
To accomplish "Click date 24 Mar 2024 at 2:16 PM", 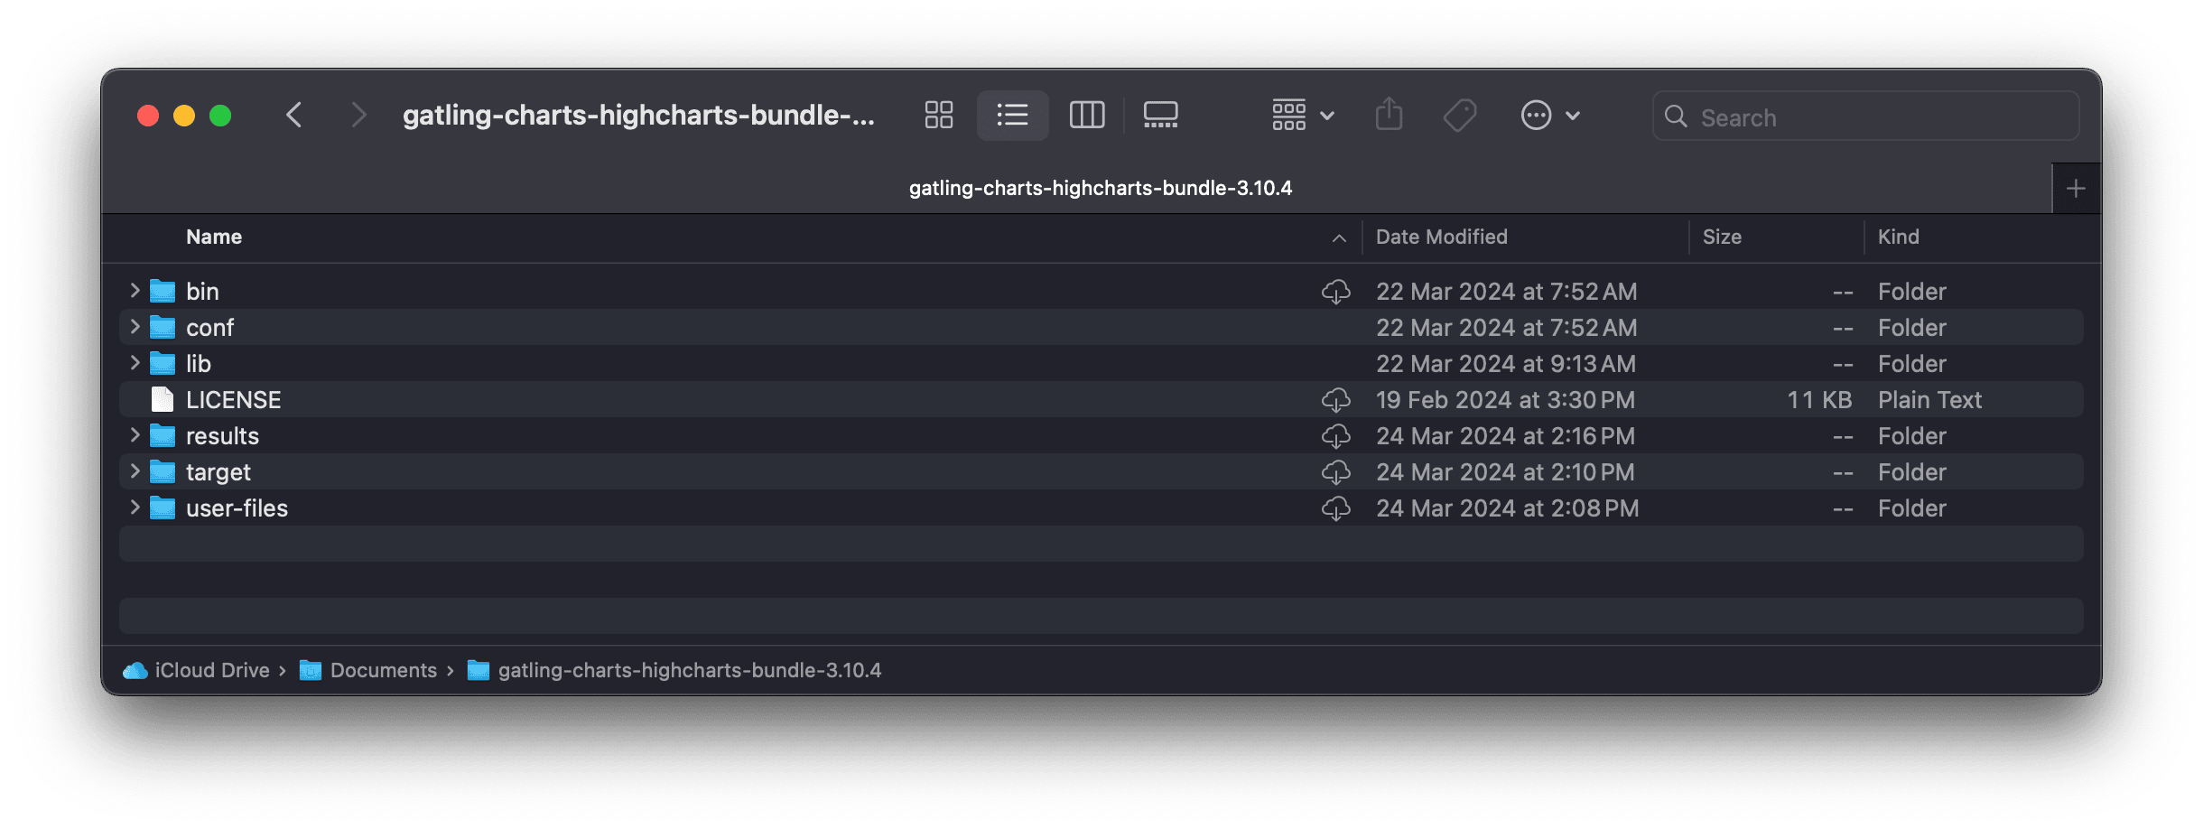I will coord(1505,435).
